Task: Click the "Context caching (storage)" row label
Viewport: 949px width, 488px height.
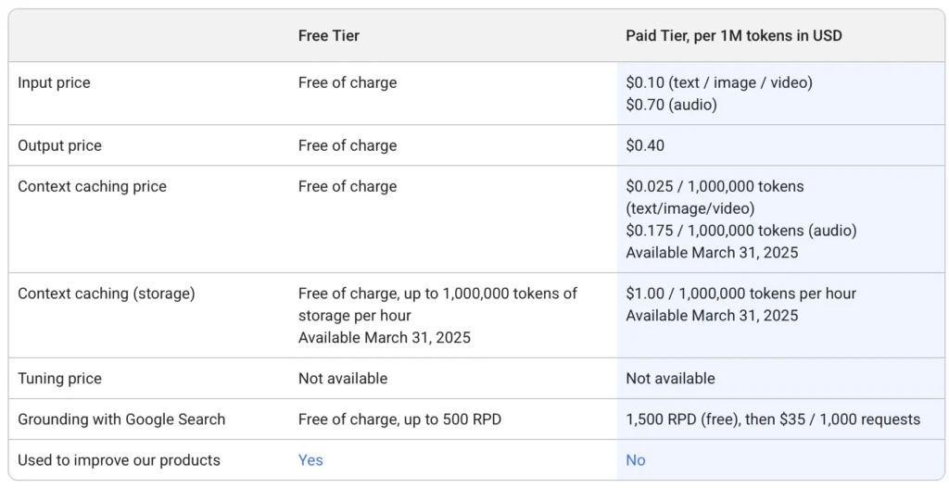Action: point(106,294)
